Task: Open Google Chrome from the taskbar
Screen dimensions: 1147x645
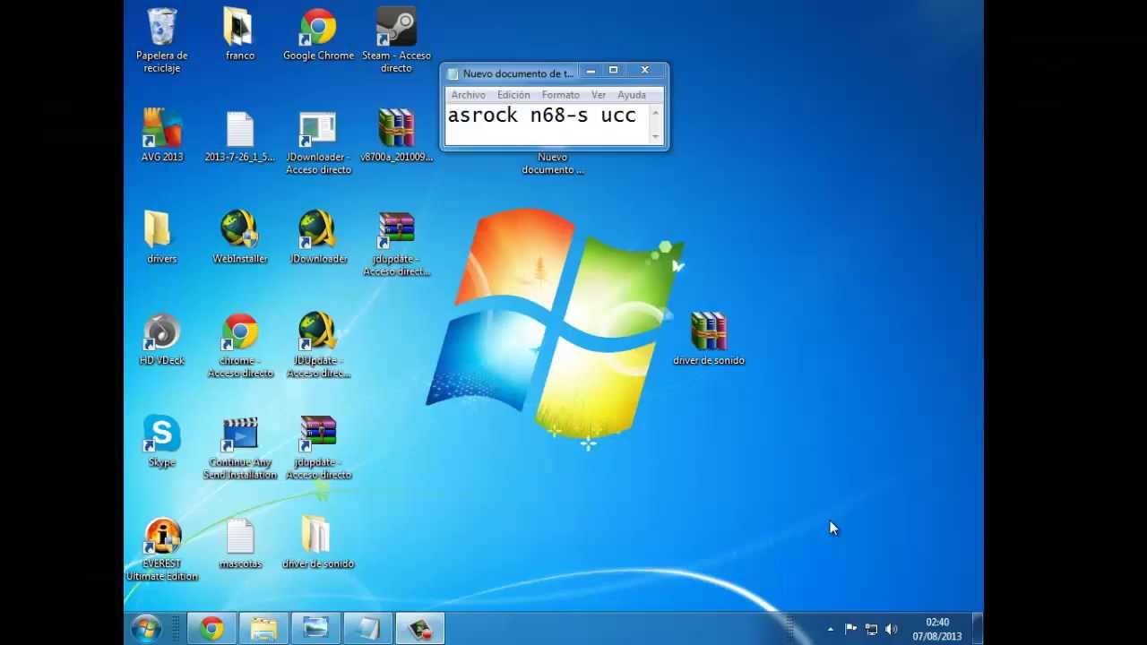Action: click(x=212, y=629)
